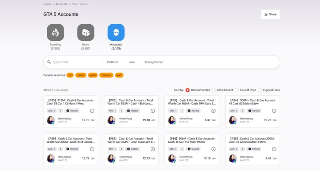Click Instant delivery badge on PS4 300M card

[254, 110]
